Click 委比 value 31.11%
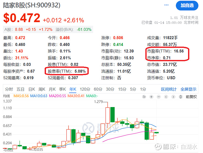The width and height of the screenshot is (203, 153). [x=22, y=58]
